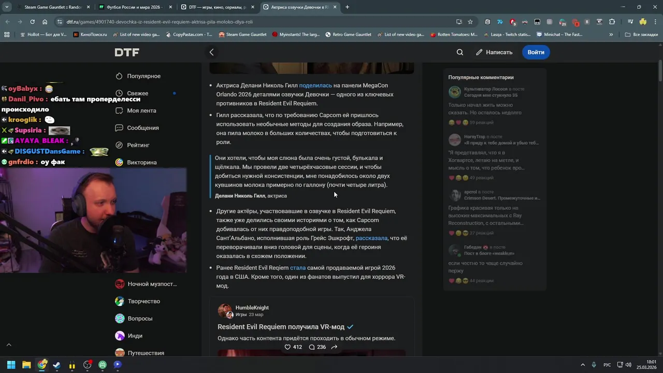Open Windows Start menu
663x373 pixels.
coord(11,365)
